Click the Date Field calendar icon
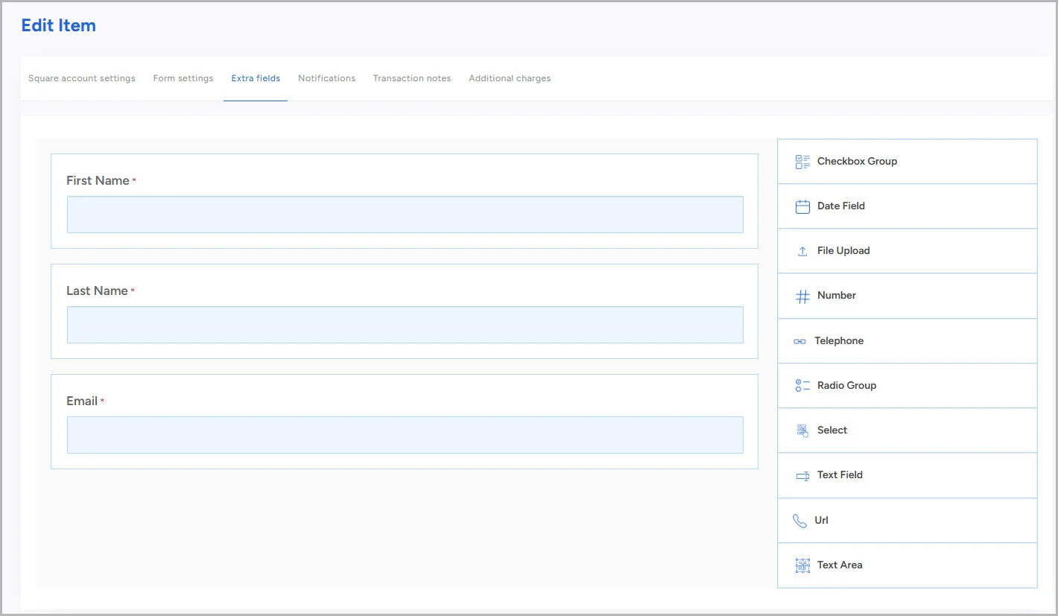The width and height of the screenshot is (1058, 616). point(802,206)
